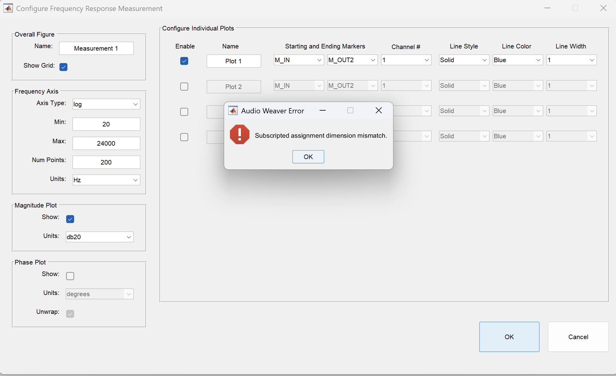Open the frequency Units Hz dropdown
Image resolution: width=616 pixels, height=376 pixels.
click(x=106, y=180)
